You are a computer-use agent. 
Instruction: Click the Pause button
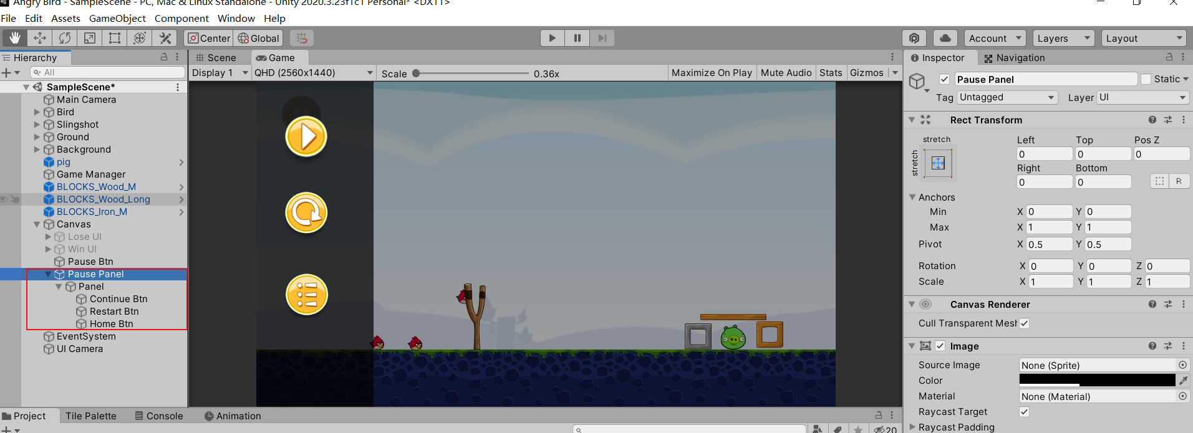tap(577, 38)
